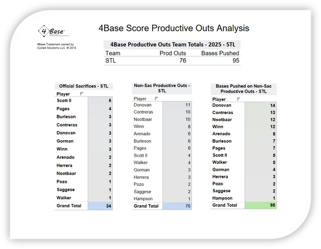Click sort icon in Bases Pushed table Player header
The width and height of the screenshot is (321, 249).
tap(238, 99)
